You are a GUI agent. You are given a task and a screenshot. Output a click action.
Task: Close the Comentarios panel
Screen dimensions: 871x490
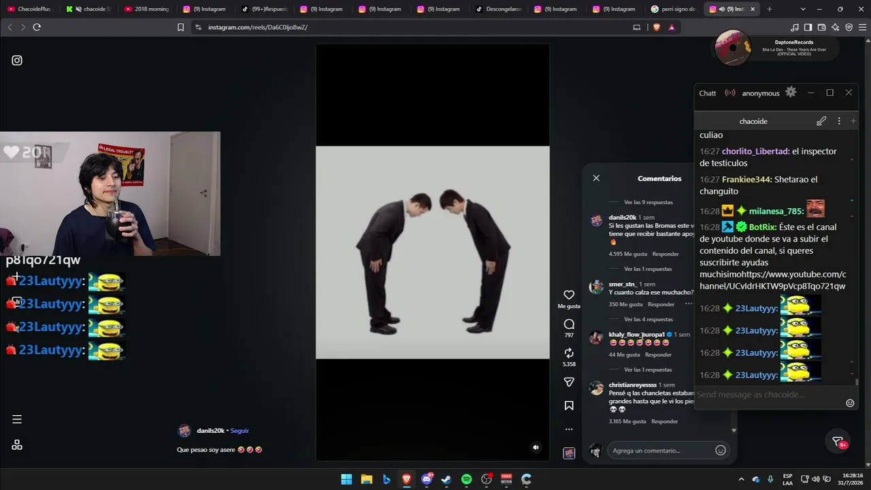(x=596, y=178)
